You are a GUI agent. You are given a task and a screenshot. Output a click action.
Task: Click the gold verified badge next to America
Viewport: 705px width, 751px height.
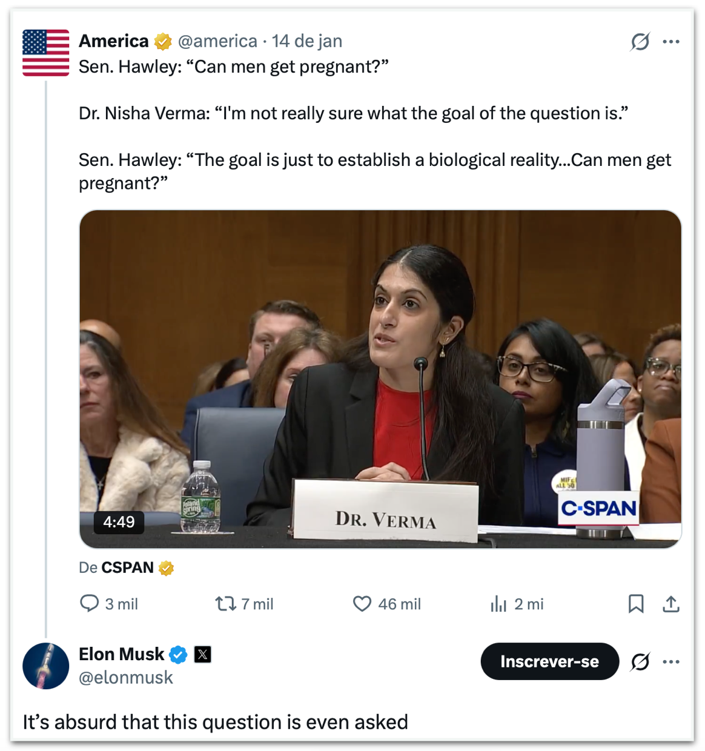(x=163, y=41)
